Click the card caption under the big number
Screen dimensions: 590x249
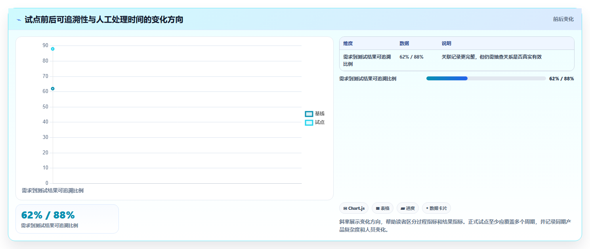point(50,226)
